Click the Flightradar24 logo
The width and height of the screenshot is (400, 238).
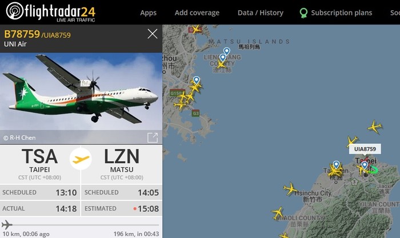pos(50,12)
